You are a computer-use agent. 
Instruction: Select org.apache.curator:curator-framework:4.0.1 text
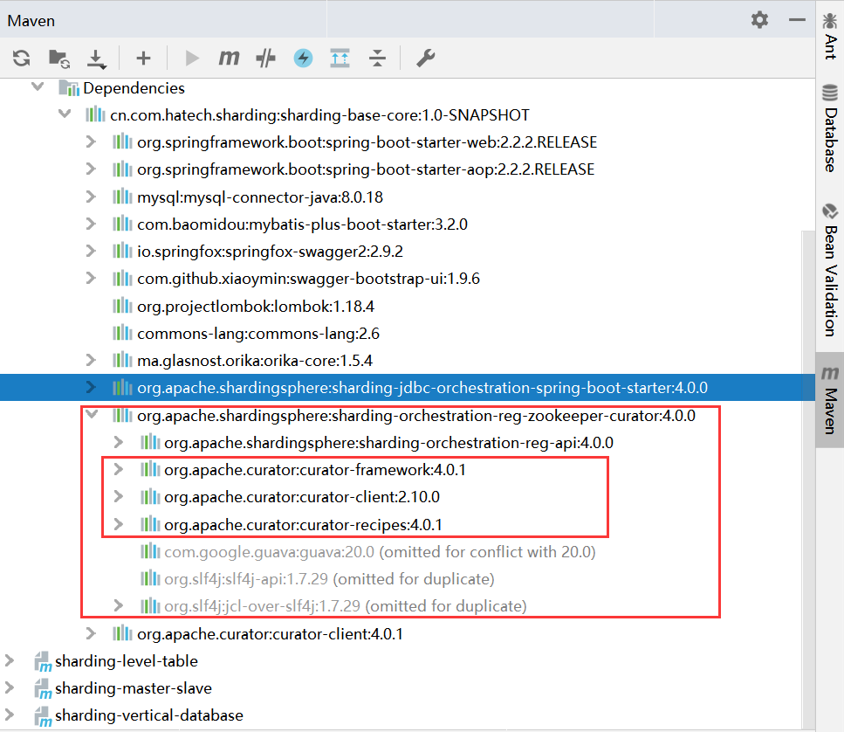pos(315,470)
